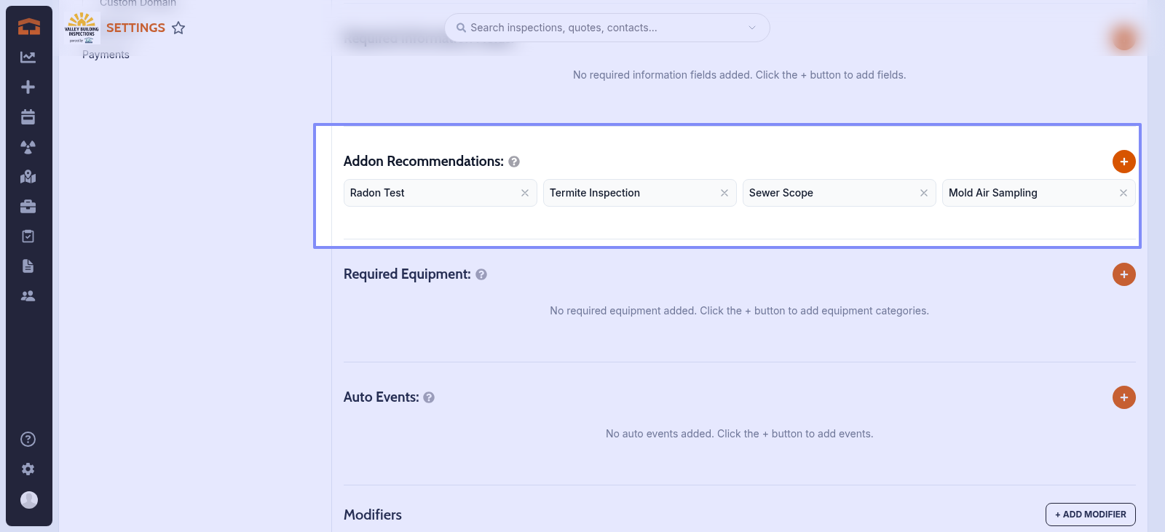Open the Custom Domain settings item
This screenshot has width=1165, height=532.
point(138,4)
